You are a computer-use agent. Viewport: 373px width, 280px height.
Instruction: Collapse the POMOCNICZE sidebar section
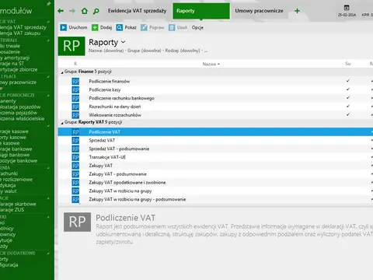[48, 96]
